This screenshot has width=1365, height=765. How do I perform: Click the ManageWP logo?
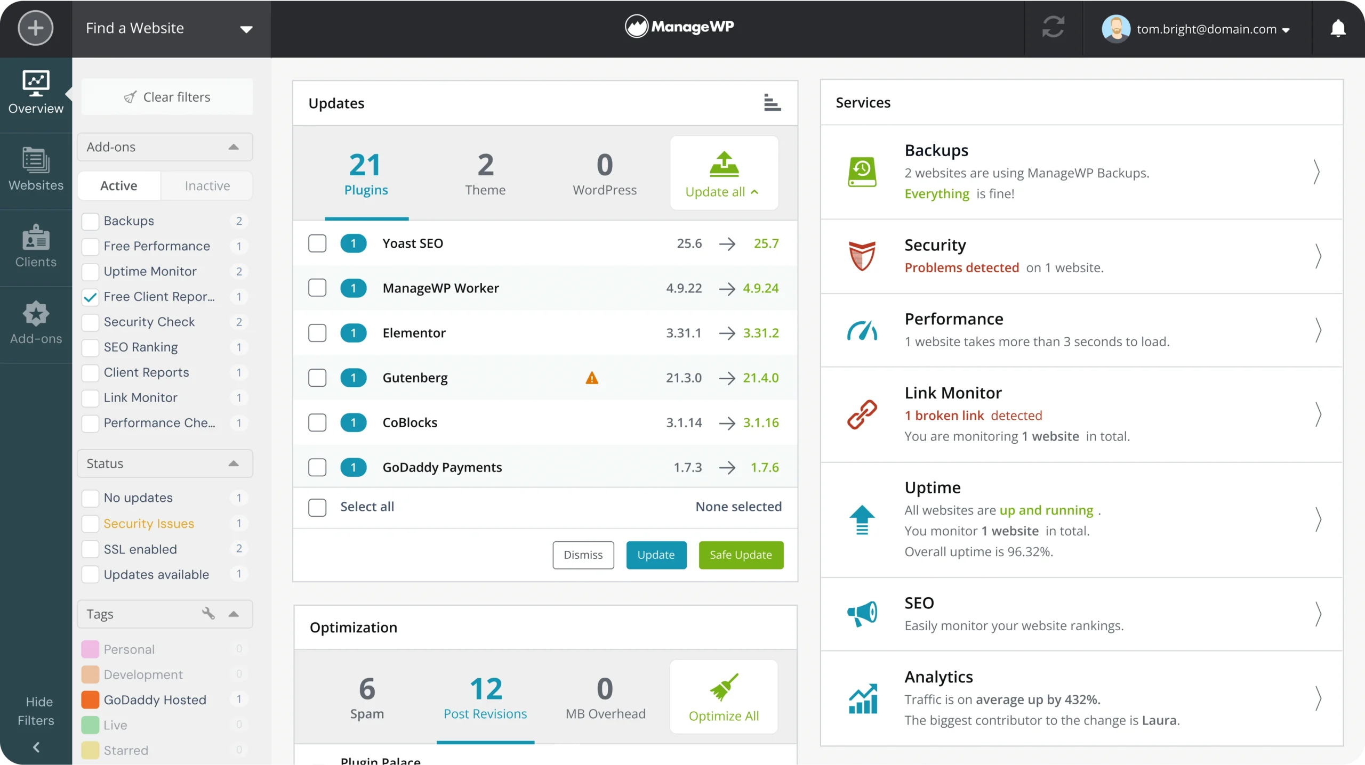679,26
